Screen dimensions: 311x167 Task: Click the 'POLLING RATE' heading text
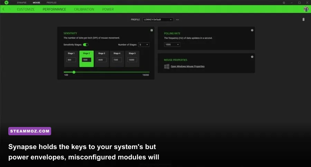tap(172, 33)
